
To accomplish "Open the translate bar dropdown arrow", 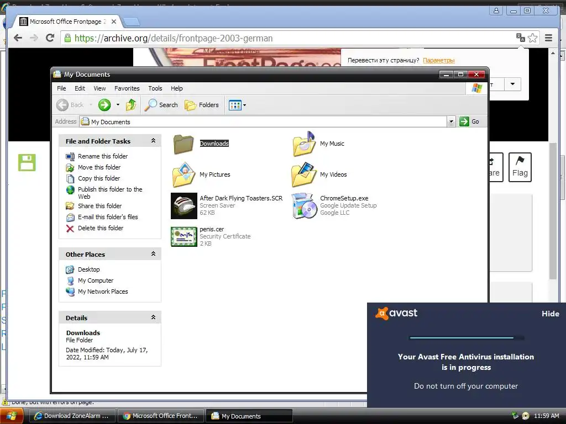I will point(512,84).
